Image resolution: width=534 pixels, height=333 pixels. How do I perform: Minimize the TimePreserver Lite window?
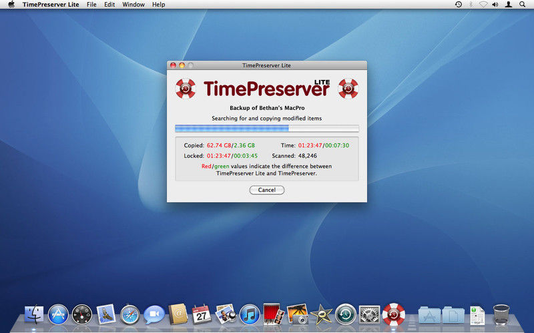pyautogui.click(x=182, y=65)
